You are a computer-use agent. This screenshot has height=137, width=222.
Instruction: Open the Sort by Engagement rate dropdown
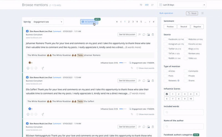click(47, 22)
